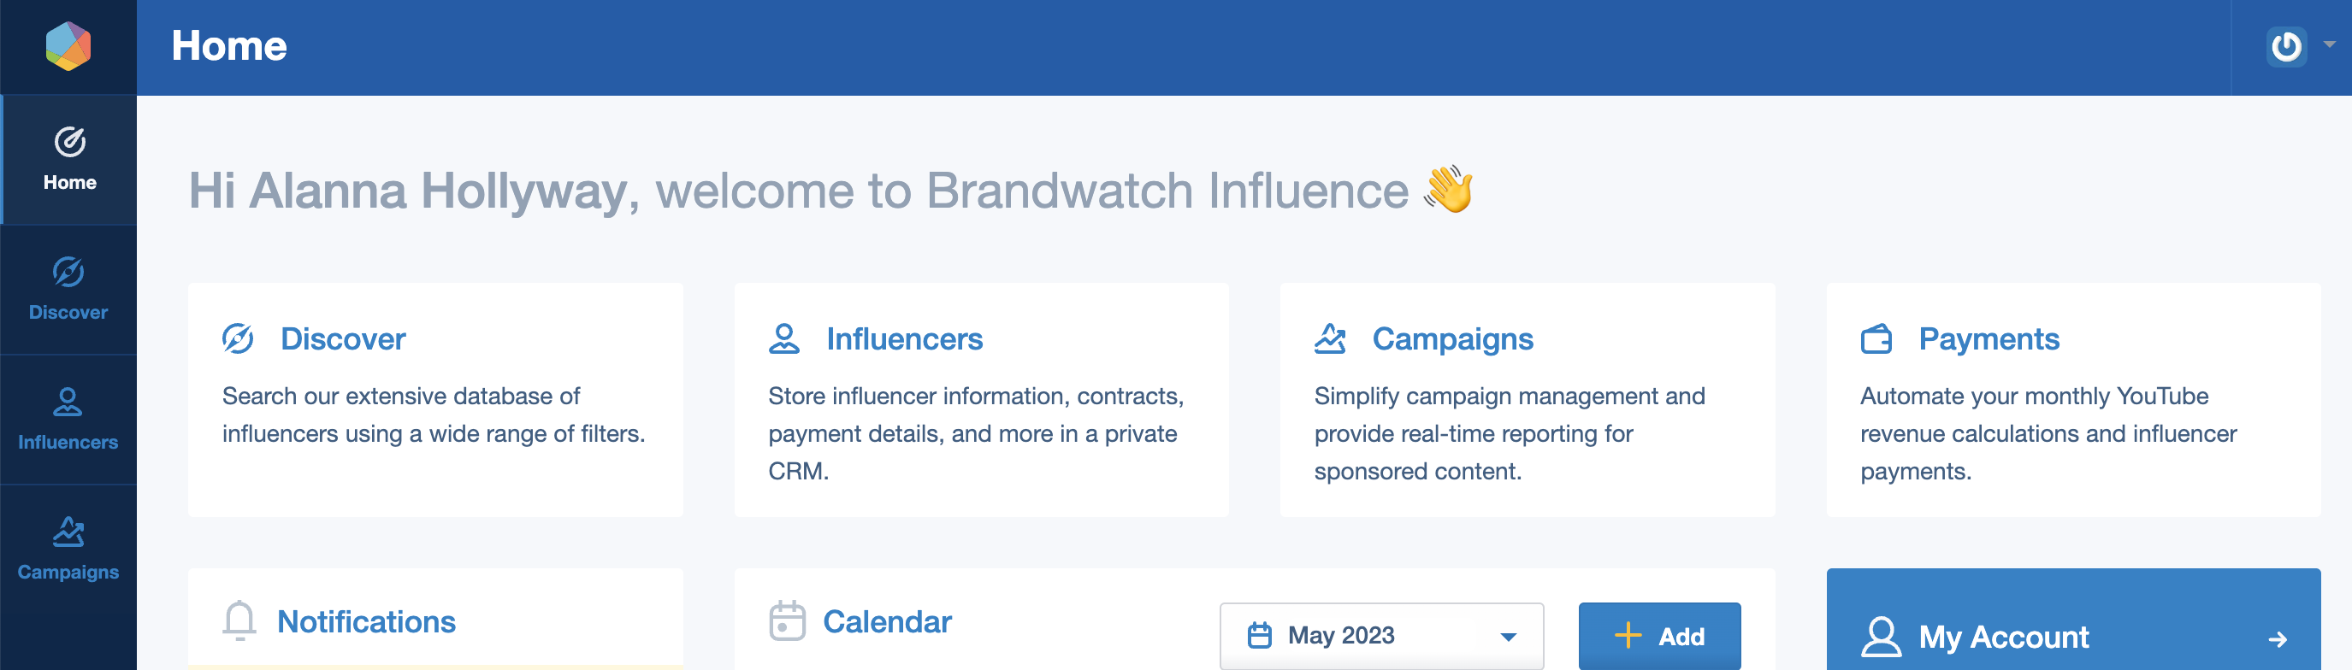Open Home in the sidebar
The height and width of the screenshot is (670, 2352).
point(69,160)
